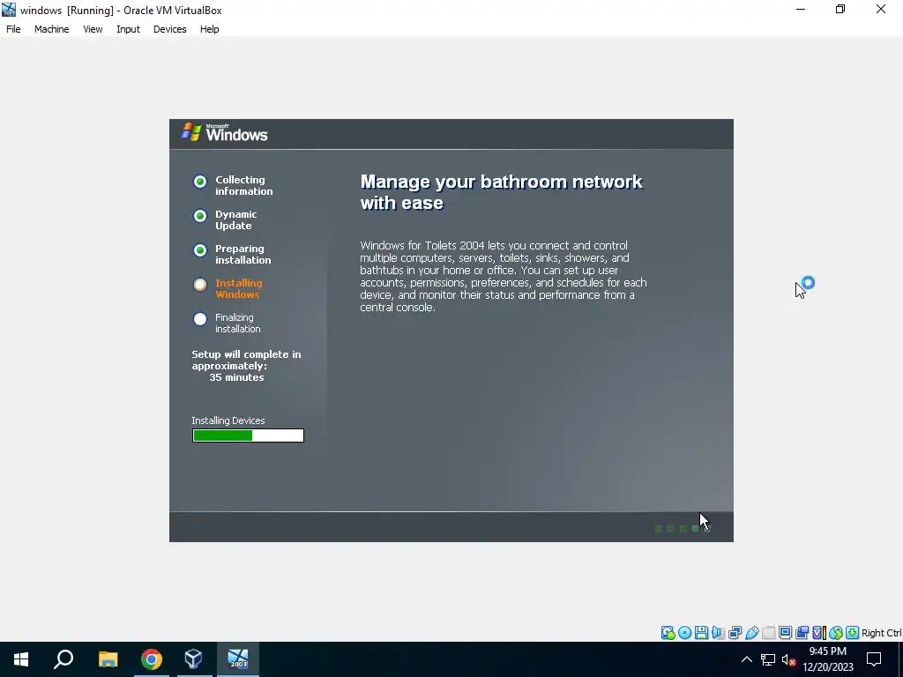Click the hard disk activity status icon
The width and height of the screenshot is (903, 677).
[x=668, y=633]
